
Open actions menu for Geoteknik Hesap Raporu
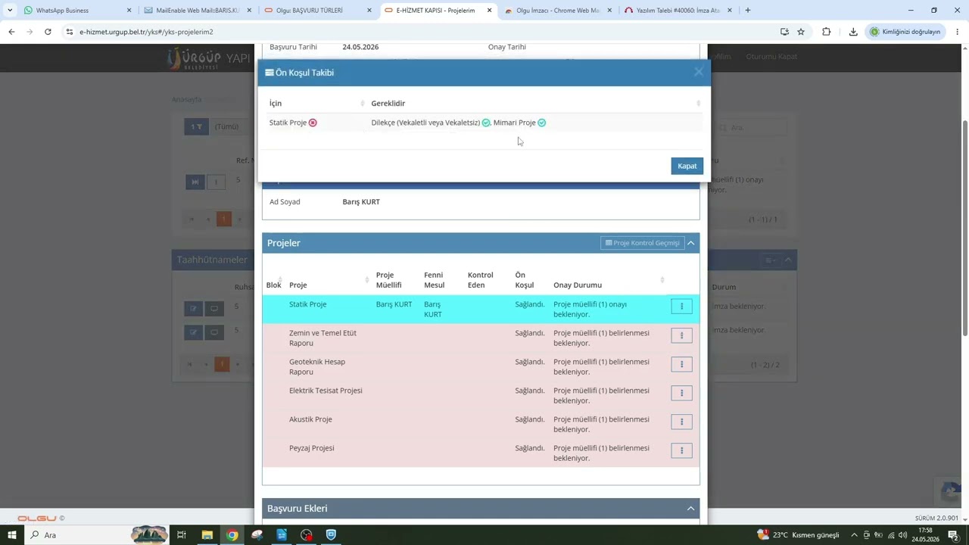(681, 364)
